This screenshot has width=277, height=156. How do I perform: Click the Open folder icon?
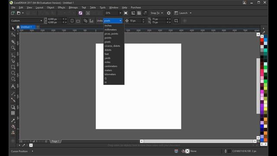[x=19, y=13]
